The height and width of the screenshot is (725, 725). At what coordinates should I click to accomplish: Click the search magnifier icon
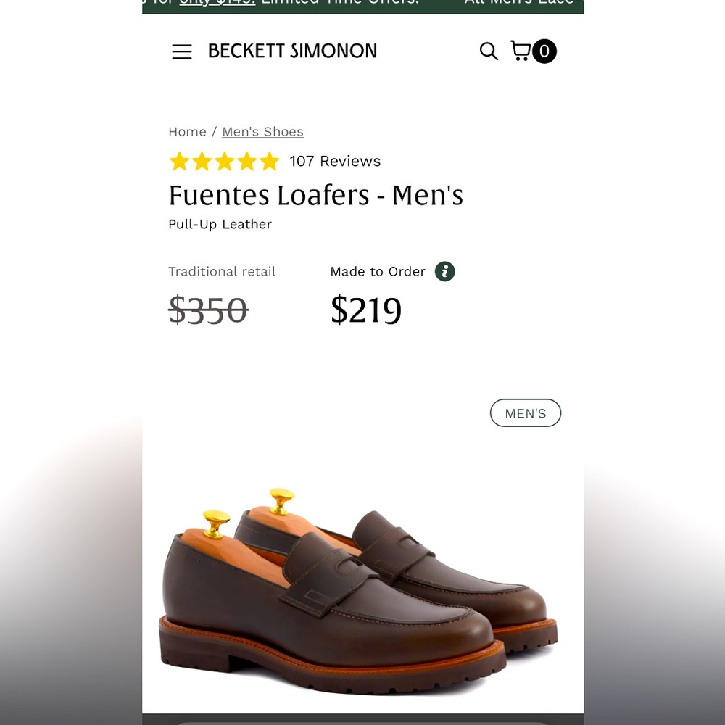pyautogui.click(x=489, y=51)
